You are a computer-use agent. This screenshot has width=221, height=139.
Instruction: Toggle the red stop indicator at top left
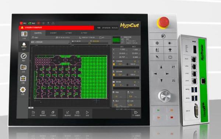21,23
